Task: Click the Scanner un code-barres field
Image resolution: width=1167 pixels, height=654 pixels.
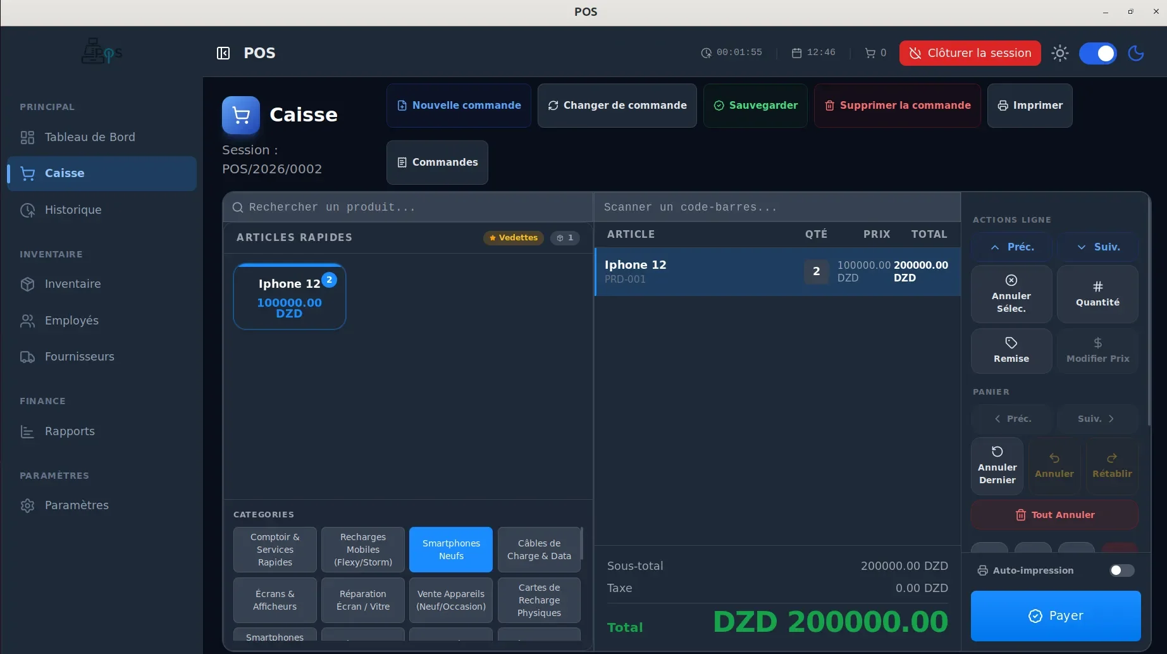Action: pos(777,207)
